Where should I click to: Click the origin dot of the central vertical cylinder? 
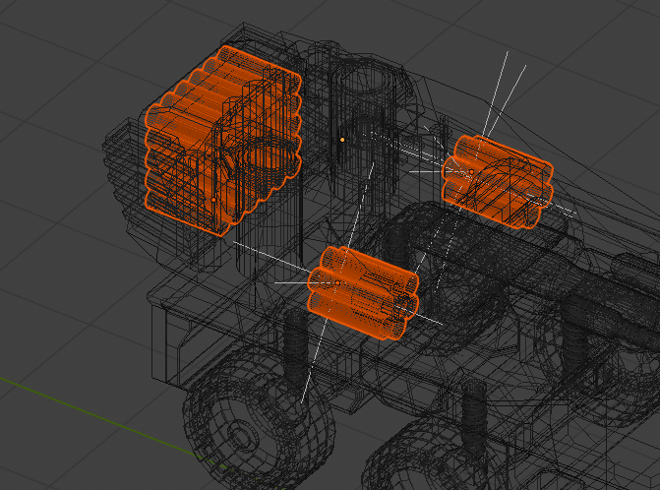tap(342, 140)
